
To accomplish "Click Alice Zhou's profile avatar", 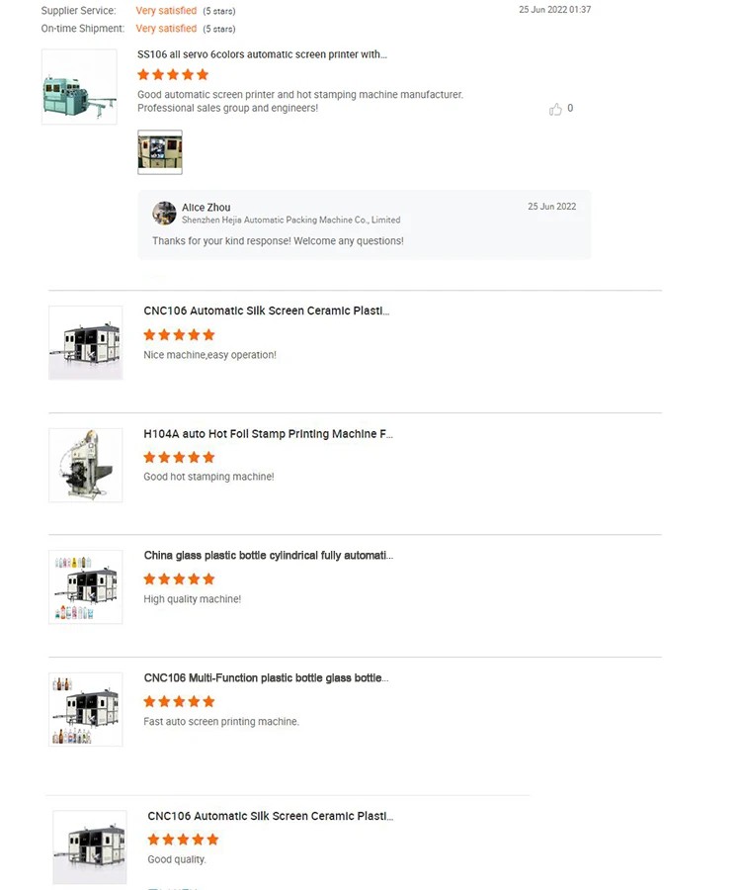I will click(164, 213).
